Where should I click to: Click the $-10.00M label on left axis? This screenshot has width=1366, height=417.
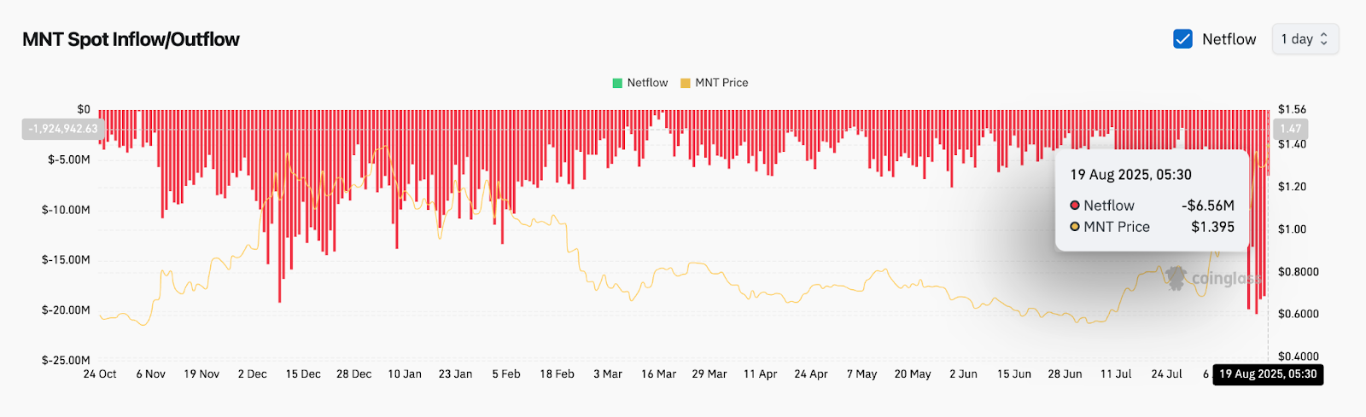(x=66, y=210)
